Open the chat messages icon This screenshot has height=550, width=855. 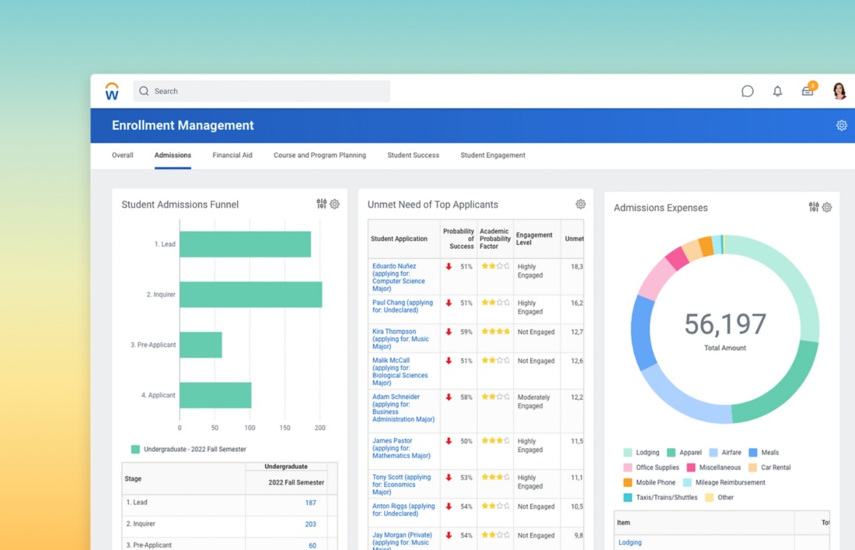coord(747,91)
